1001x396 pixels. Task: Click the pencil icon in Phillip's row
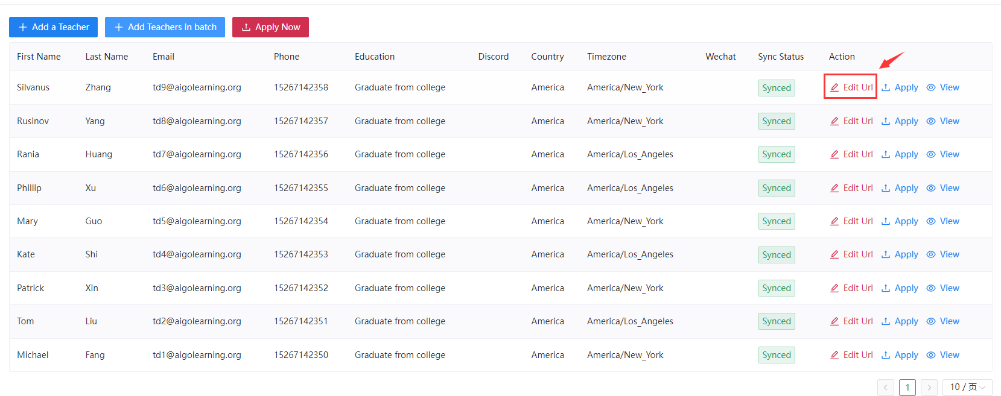coord(834,188)
